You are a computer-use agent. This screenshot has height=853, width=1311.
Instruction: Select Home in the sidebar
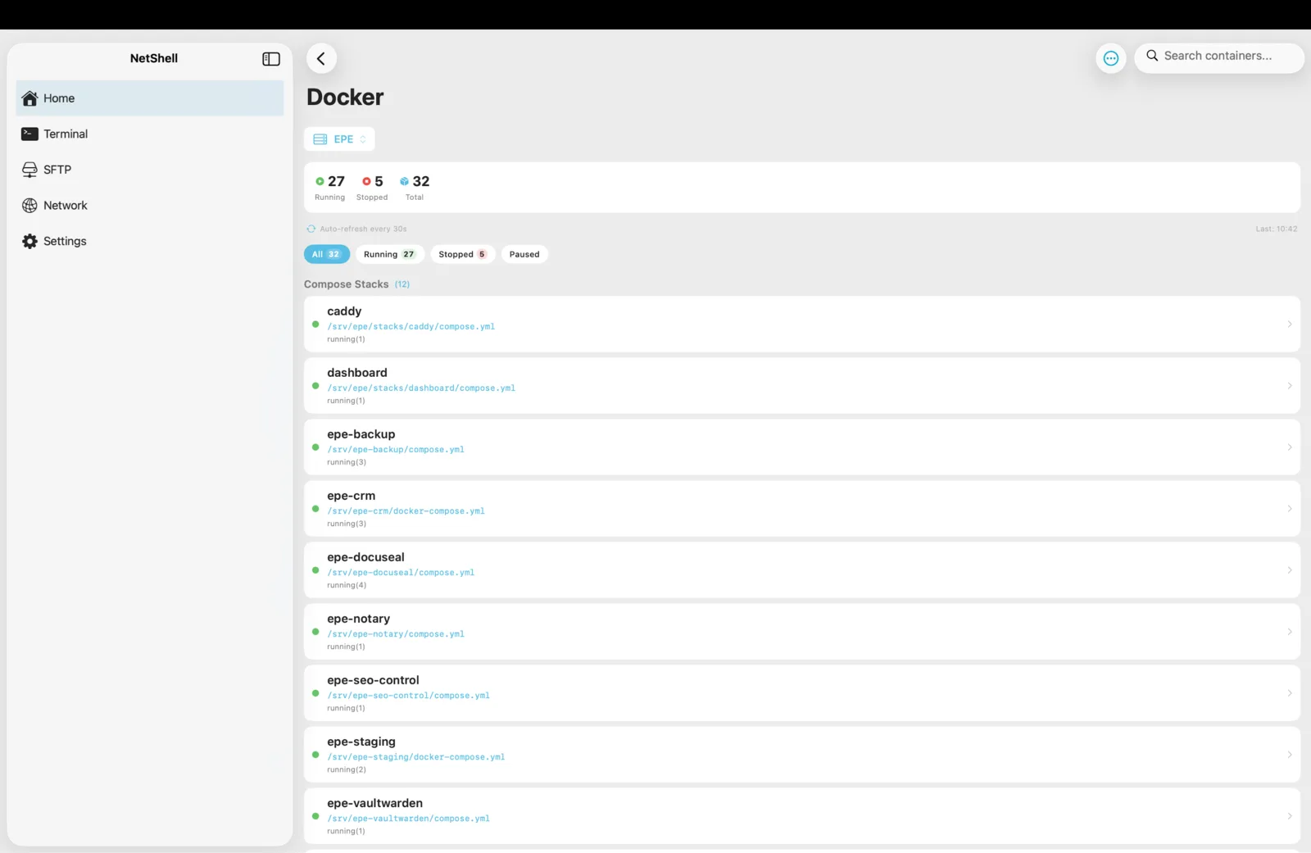pos(150,98)
